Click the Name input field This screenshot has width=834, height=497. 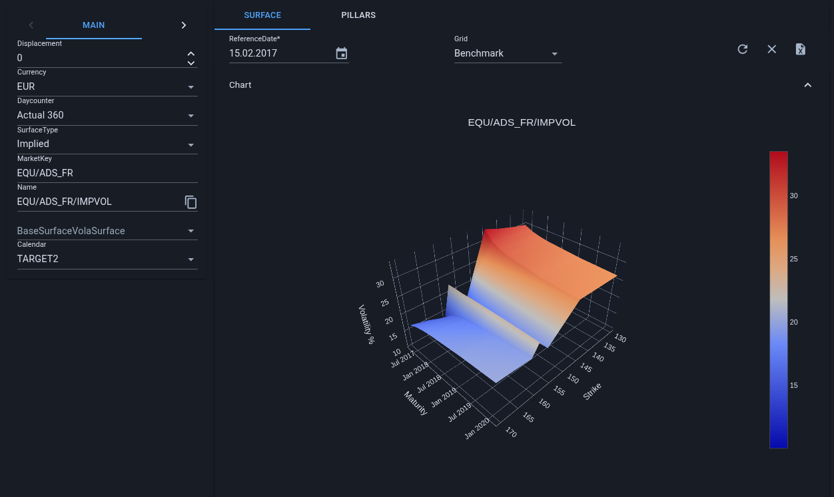[99, 202]
